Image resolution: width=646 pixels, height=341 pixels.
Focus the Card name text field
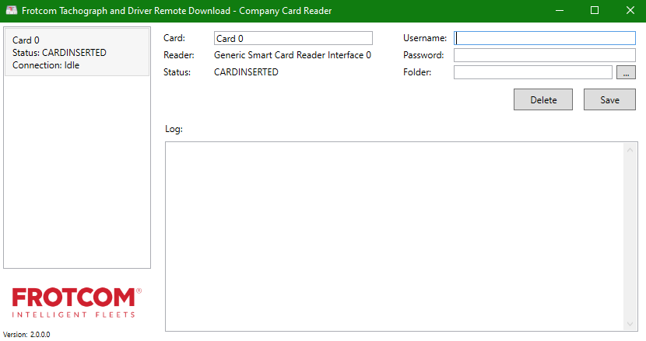click(x=293, y=38)
